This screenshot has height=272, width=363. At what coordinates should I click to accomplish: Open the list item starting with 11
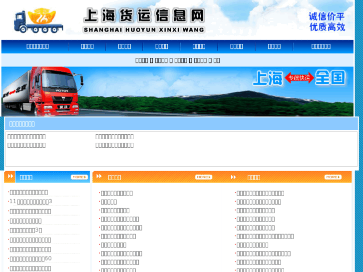[x=31, y=202]
